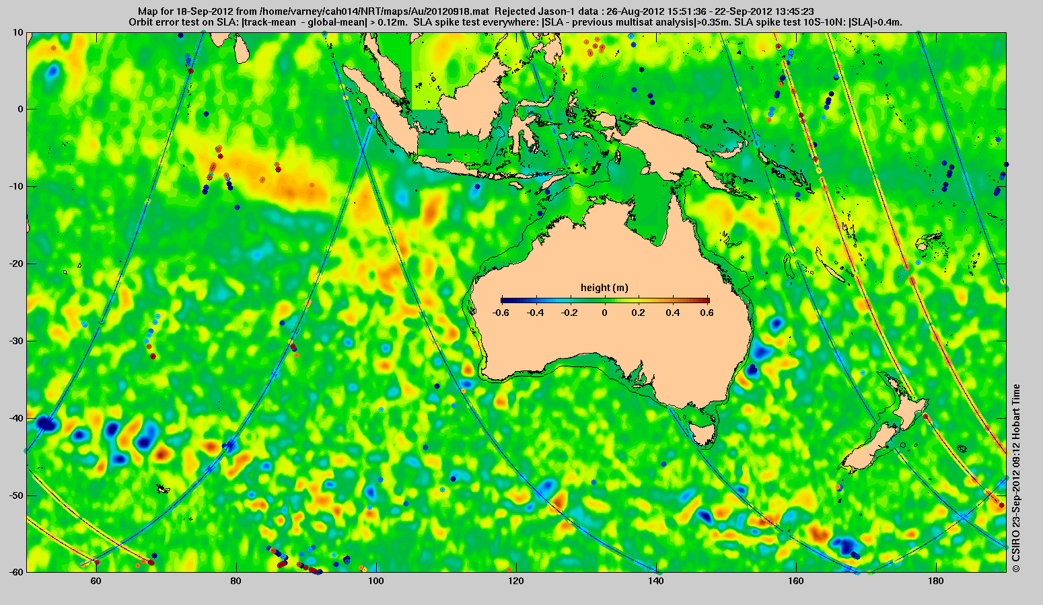1043x605 pixels.
Task: Click the New Guinea island landmass
Action: pos(680,151)
